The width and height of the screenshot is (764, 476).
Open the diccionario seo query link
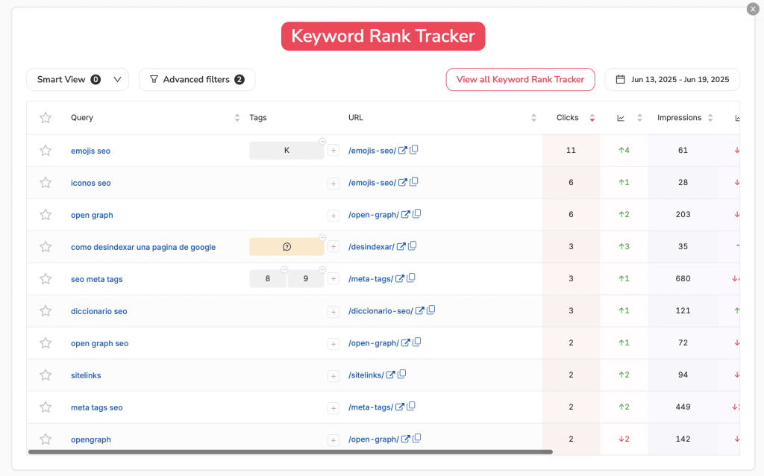click(x=99, y=310)
